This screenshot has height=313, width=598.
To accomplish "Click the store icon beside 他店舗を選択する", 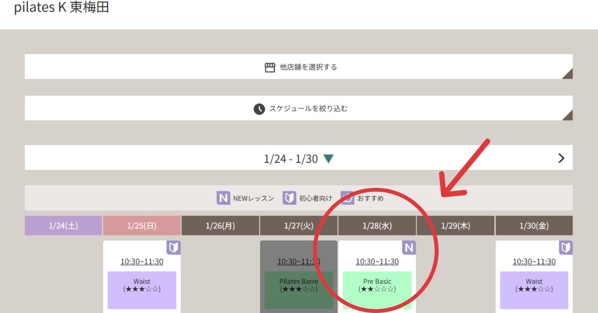I will click(x=270, y=67).
